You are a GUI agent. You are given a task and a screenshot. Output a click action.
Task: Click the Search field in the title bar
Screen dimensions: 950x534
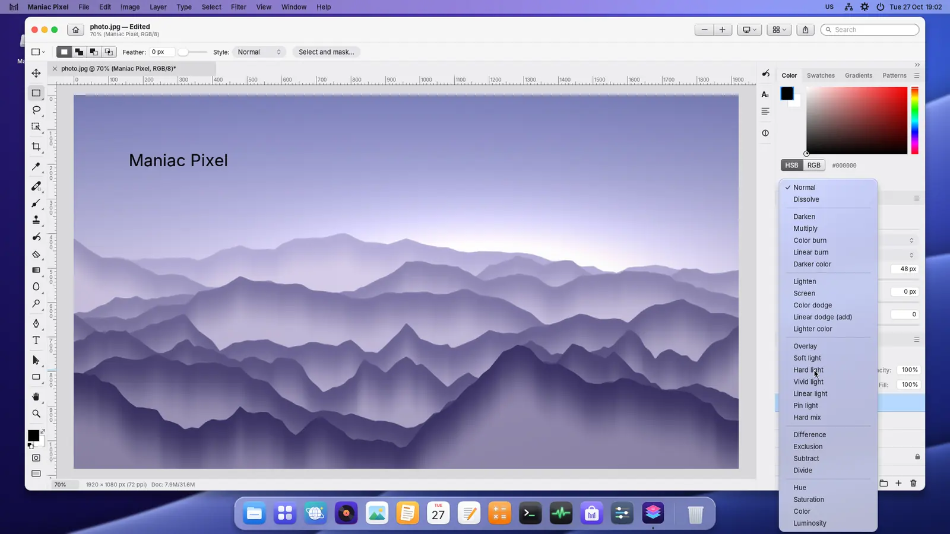click(870, 30)
